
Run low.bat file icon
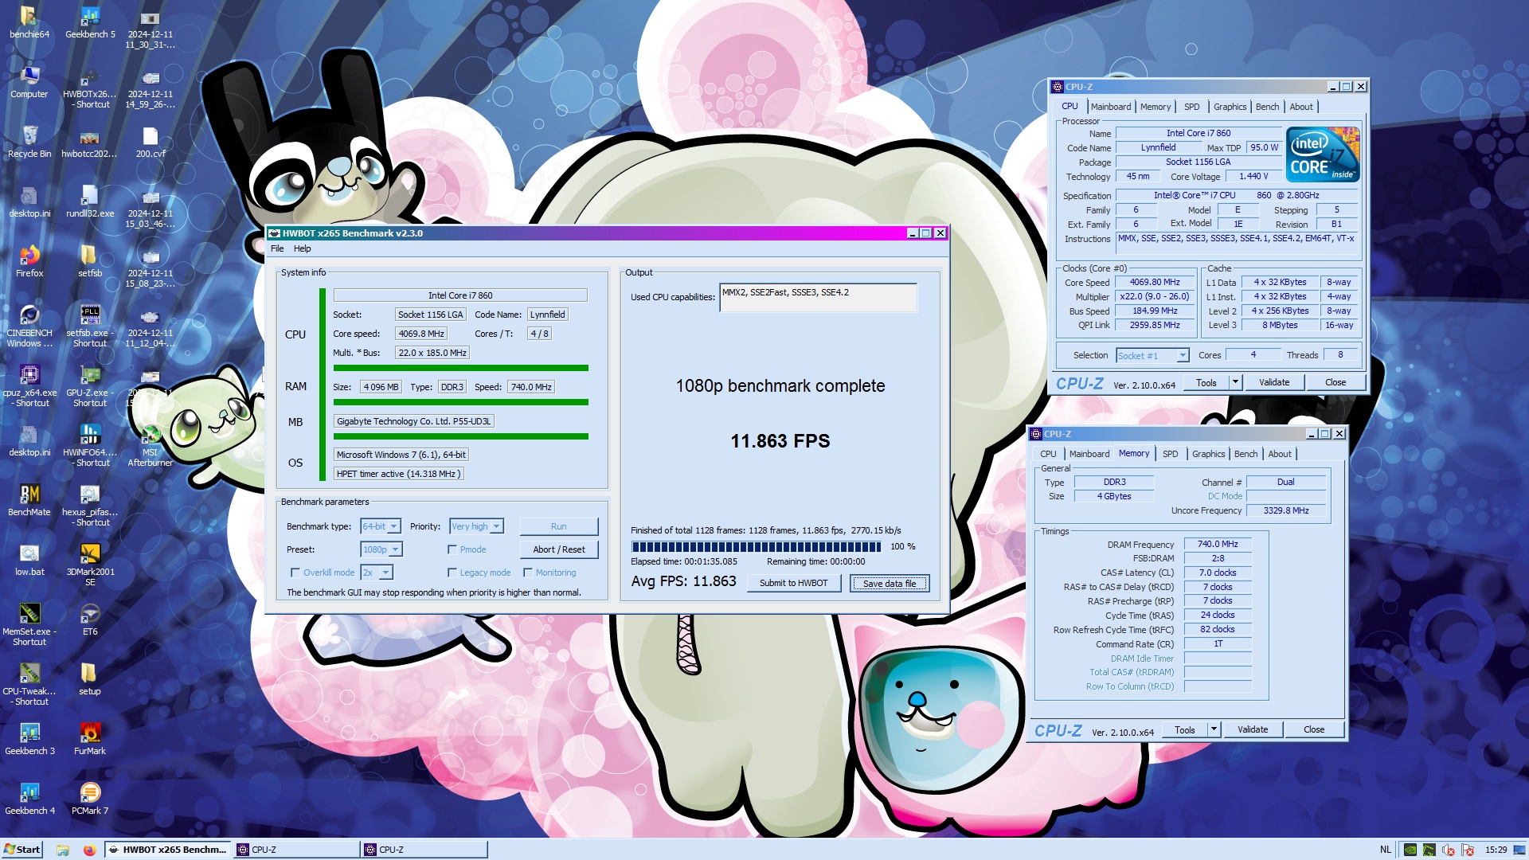[29, 559]
